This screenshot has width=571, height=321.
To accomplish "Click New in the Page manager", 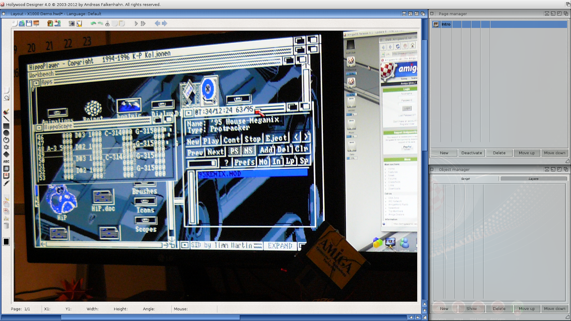I will (444, 153).
